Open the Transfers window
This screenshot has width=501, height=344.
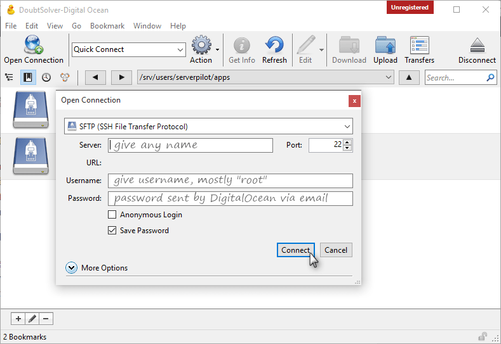(x=419, y=44)
